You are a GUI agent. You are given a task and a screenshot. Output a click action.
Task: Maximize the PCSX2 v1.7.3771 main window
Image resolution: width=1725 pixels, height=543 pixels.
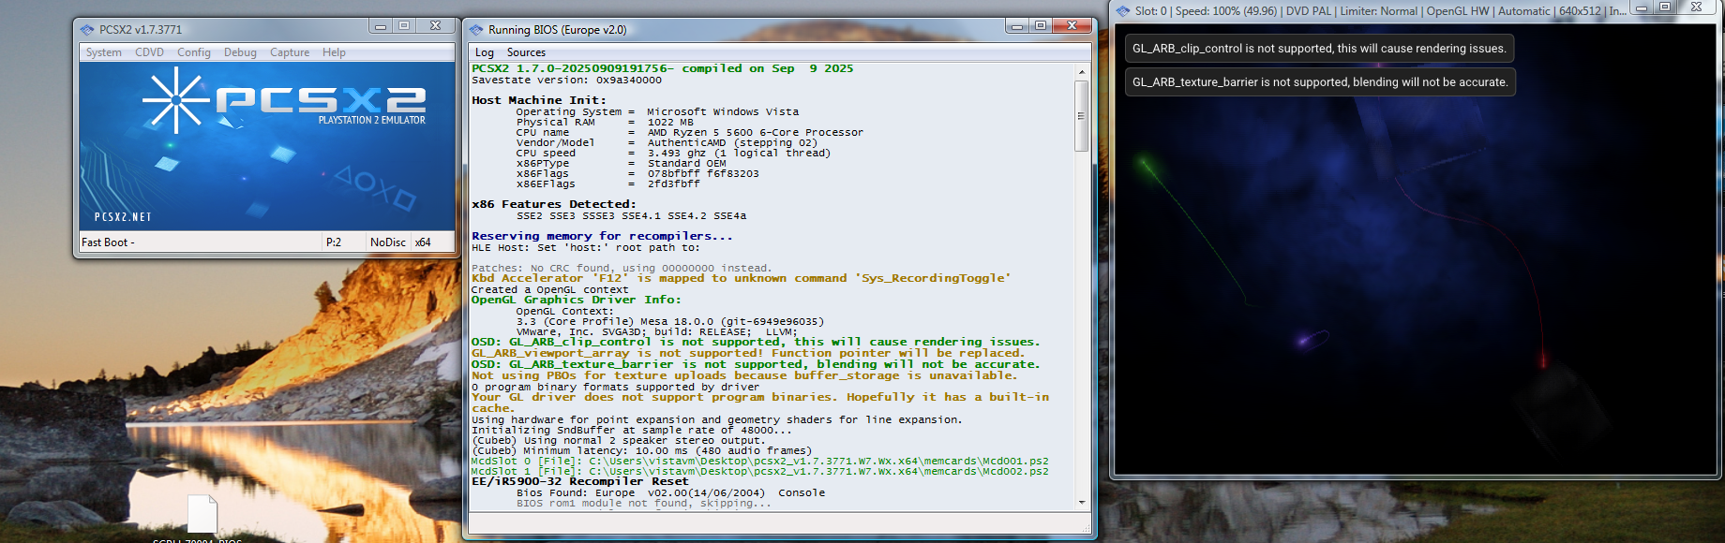pyautogui.click(x=404, y=26)
